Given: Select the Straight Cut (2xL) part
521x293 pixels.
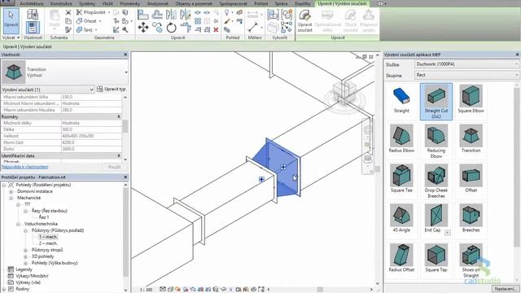Looking at the screenshot, I should (x=436, y=102).
